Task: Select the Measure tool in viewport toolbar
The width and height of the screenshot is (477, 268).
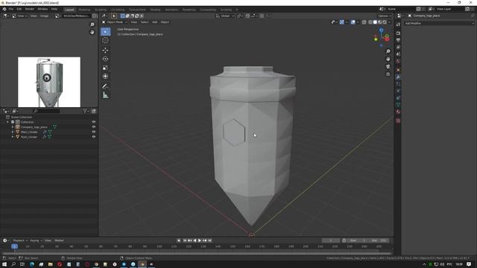Action: pyautogui.click(x=105, y=95)
